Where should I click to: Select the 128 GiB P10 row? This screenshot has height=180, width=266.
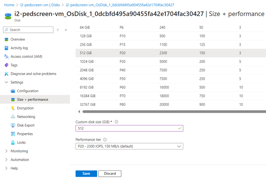coord(171,36)
